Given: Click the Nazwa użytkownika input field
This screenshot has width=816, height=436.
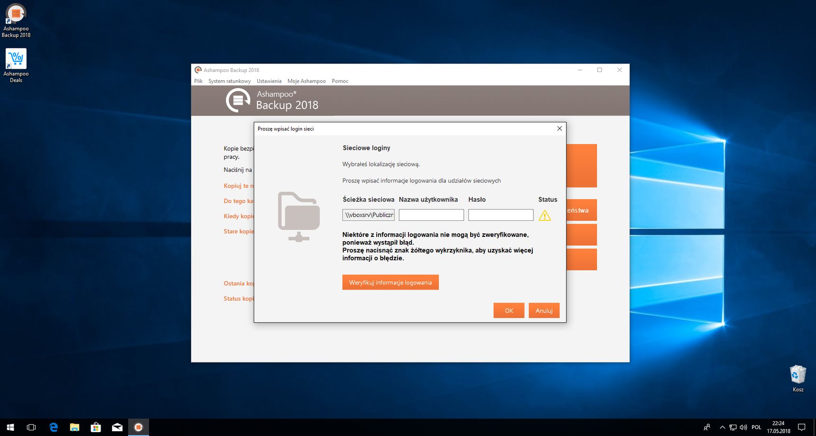Looking at the screenshot, I should pos(431,215).
